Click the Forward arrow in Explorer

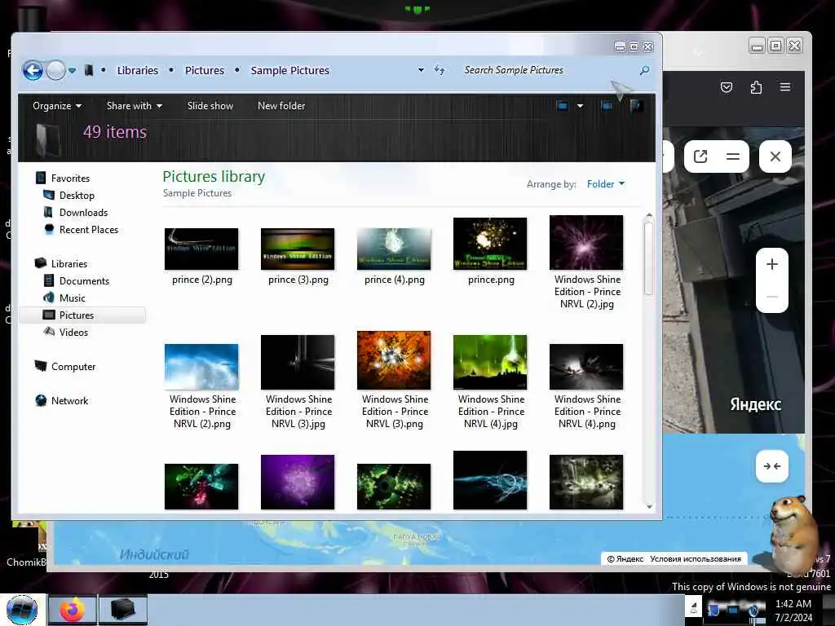coord(56,70)
